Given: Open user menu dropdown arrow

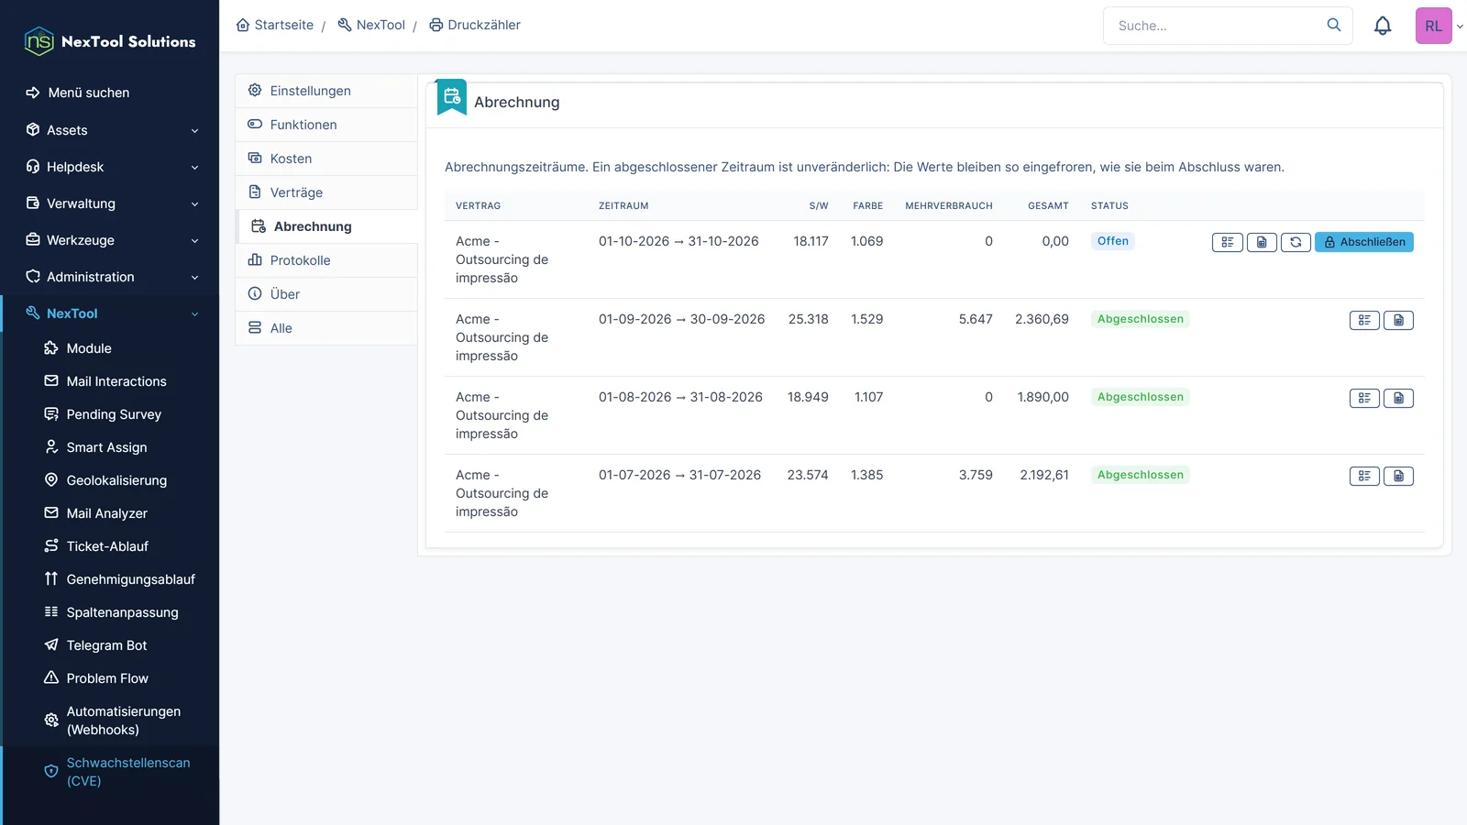Looking at the screenshot, I should 1460,27.
